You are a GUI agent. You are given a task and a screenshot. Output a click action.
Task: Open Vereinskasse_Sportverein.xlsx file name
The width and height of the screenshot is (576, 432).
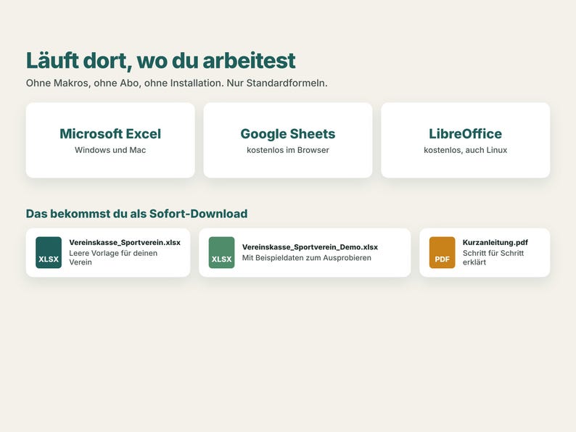[x=125, y=243]
